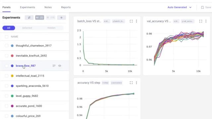Check the box for intellectual_toad_2115

pos(7,76)
